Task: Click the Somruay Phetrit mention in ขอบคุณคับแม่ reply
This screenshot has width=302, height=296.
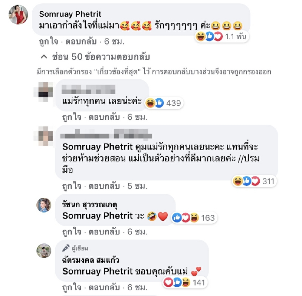Action: pos(98,271)
